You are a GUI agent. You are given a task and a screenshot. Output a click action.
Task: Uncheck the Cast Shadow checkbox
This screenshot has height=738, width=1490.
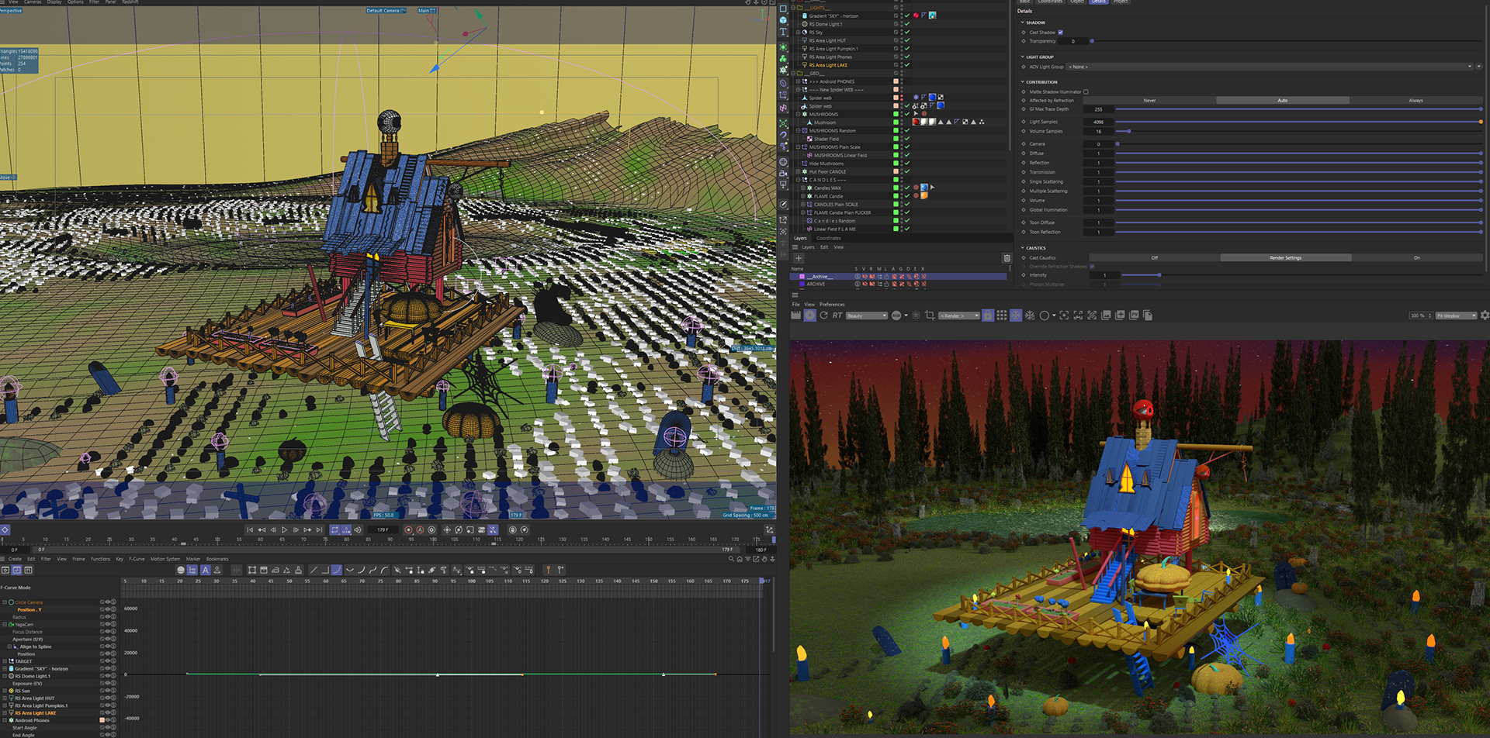pyautogui.click(x=1060, y=32)
